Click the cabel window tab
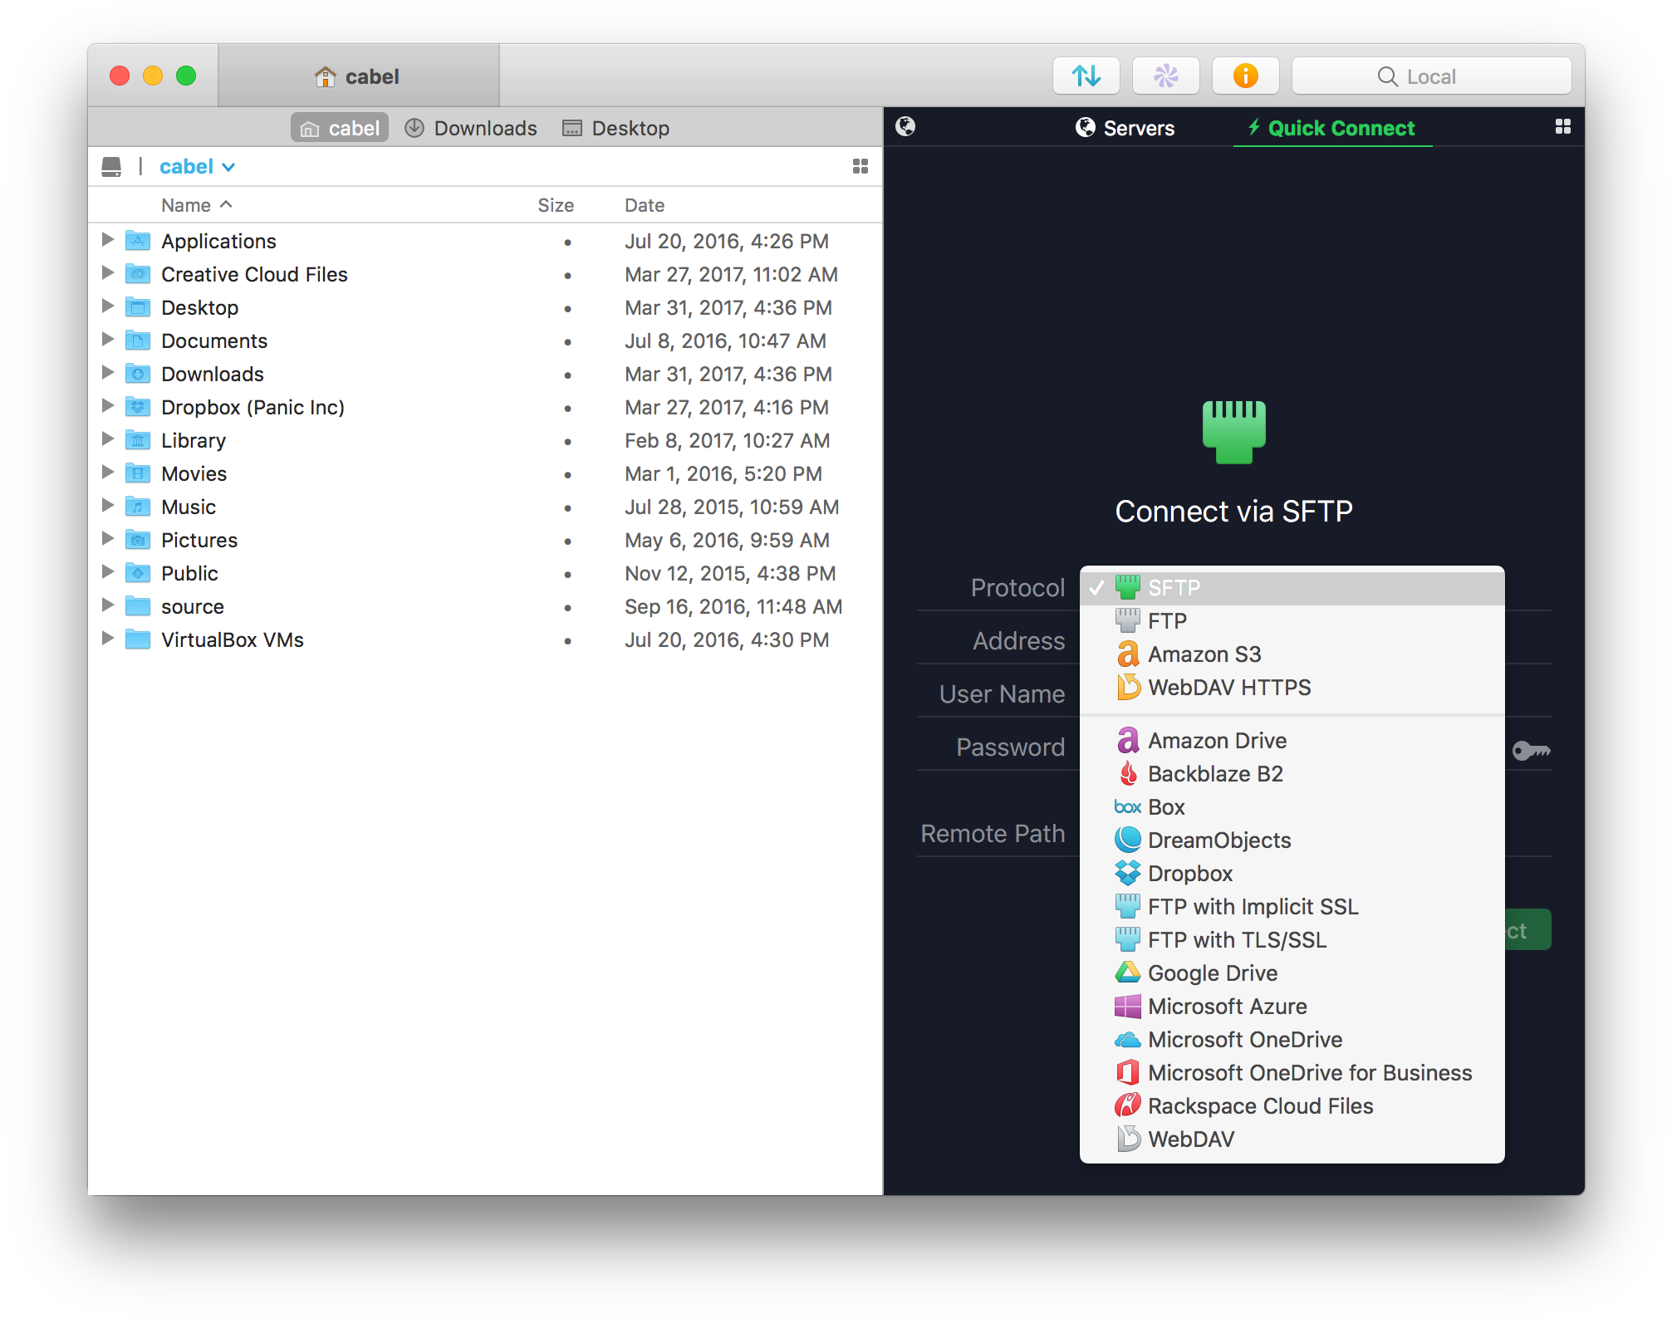The height and width of the screenshot is (1318, 1672). point(358,76)
